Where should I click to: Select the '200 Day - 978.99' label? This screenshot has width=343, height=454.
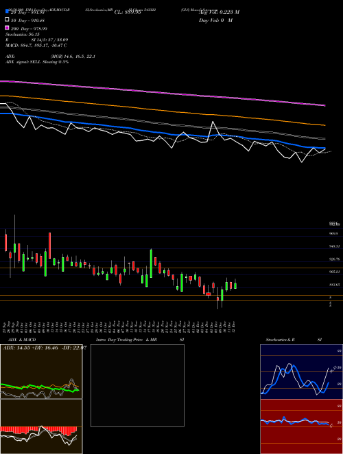pyautogui.click(x=29, y=29)
